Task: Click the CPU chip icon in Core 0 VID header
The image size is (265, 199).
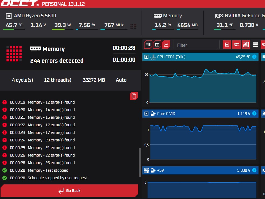Action: 146,114
